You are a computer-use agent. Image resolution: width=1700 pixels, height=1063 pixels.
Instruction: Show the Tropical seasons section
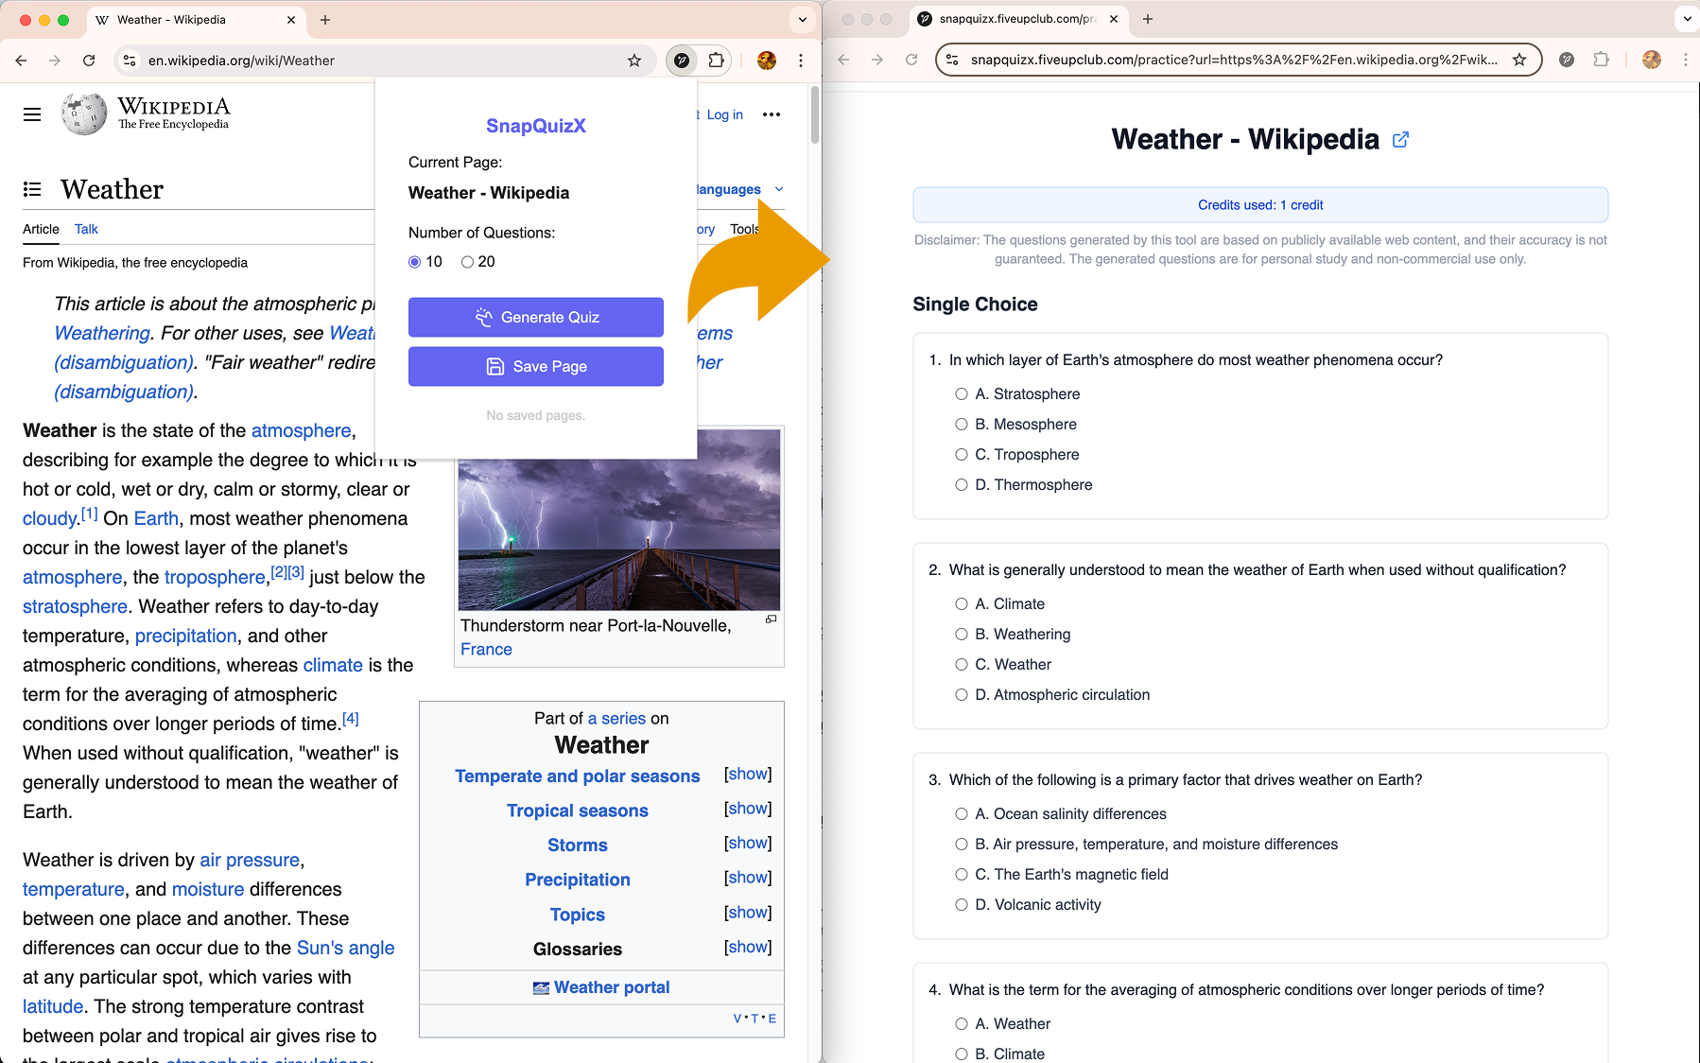[x=748, y=809]
